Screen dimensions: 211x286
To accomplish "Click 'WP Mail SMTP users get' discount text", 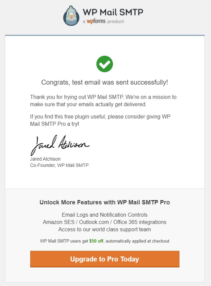I will tap(64, 241).
